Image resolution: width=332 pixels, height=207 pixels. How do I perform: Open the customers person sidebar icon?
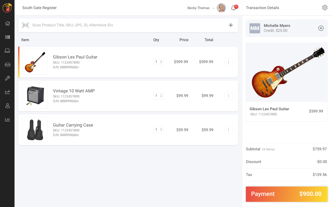click(8, 106)
